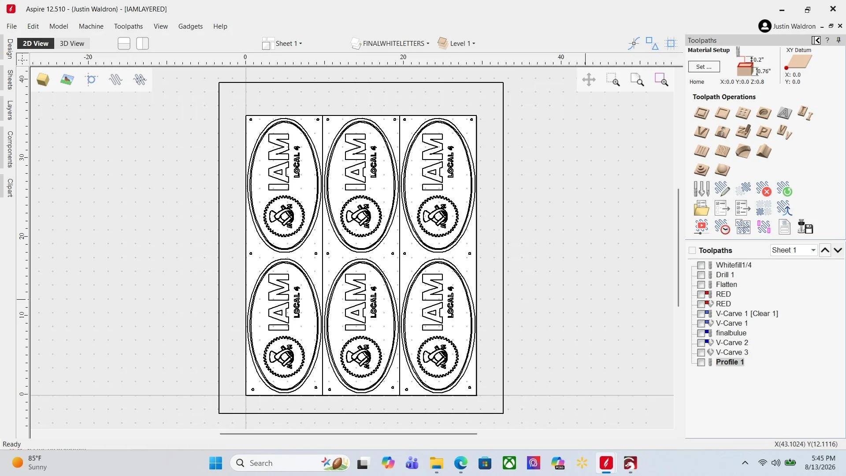Toggle the Whitefill1/4 toolpath checkbox
The image size is (846, 476).
701,265
